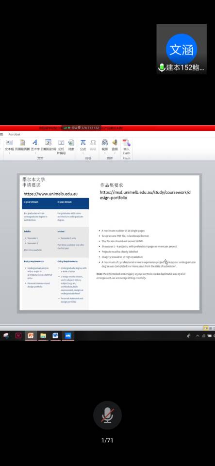This screenshot has width=215, height=466.
Task: Insert an object (对象)
Action: pyautogui.click(x=71, y=144)
